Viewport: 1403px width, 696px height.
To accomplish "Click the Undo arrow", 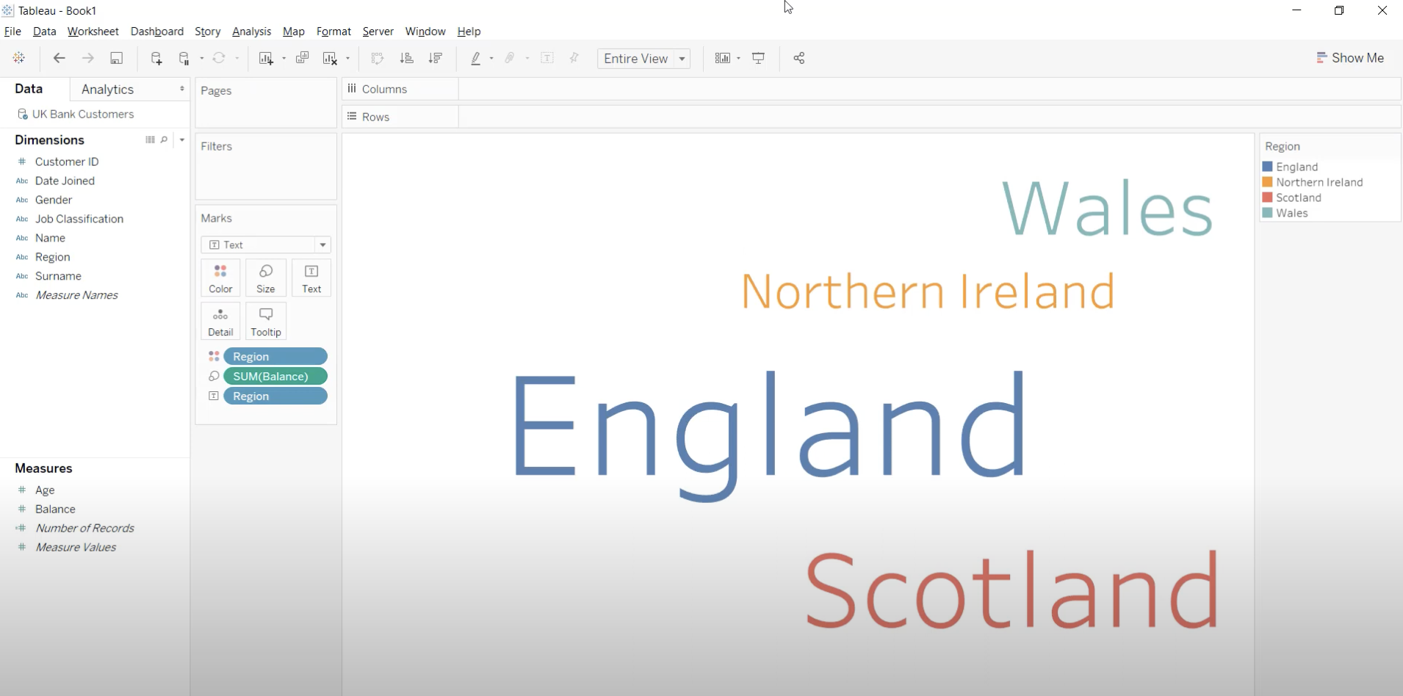I will click(59, 58).
